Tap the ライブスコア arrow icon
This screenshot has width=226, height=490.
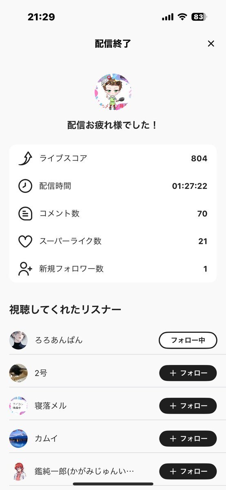click(25, 158)
